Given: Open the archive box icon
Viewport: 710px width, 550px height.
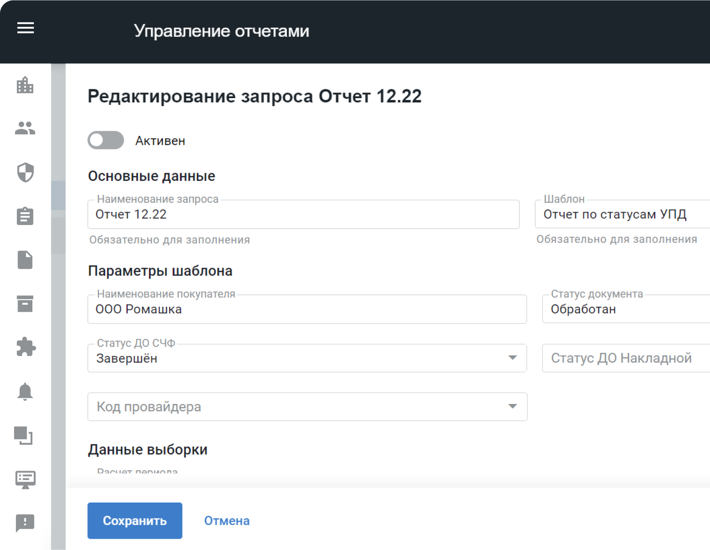Looking at the screenshot, I should (x=25, y=304).
